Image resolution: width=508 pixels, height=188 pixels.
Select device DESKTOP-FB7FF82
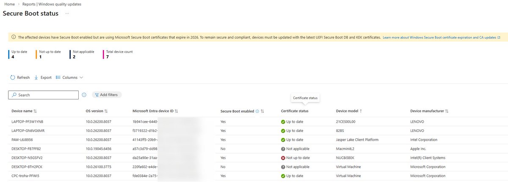coord(26,149)
